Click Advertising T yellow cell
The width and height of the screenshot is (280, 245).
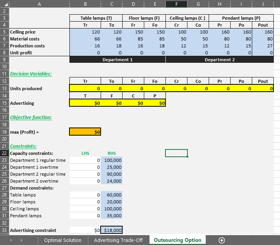pyautogui.click(x=85, y=103)
